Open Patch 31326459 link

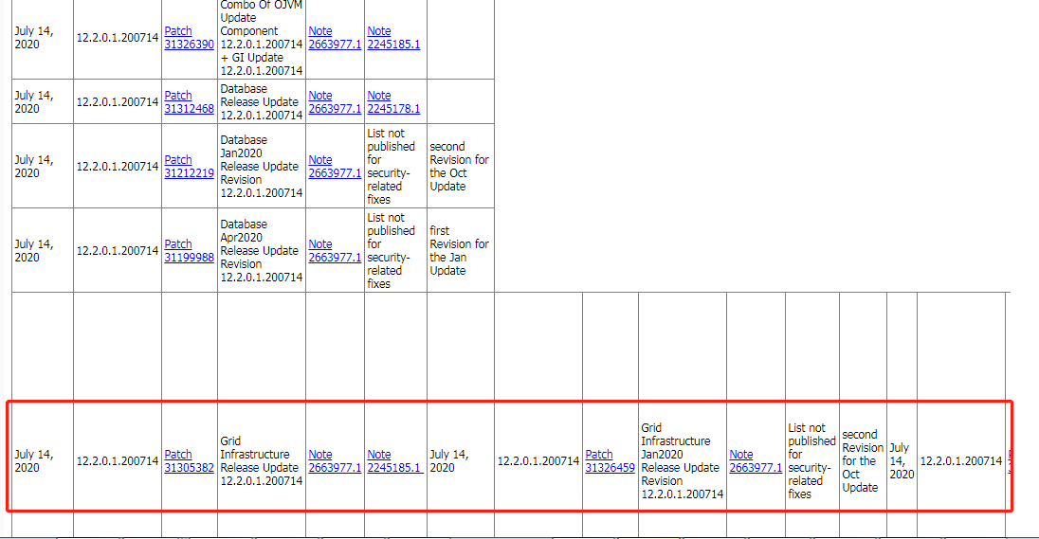coord(610,461)
